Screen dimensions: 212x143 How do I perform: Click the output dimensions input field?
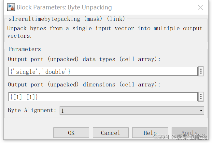tap(103, 97)
